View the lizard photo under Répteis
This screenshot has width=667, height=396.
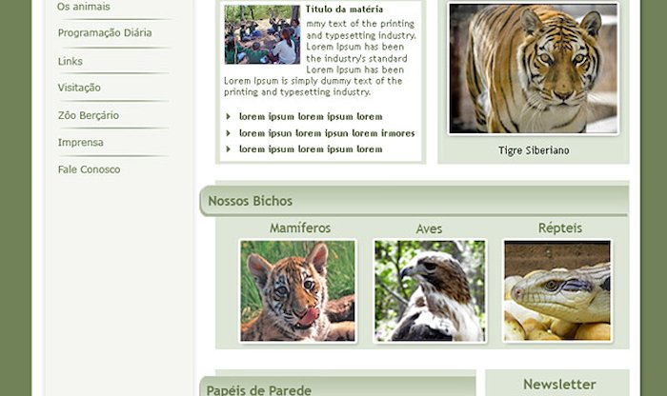point(557,291)
